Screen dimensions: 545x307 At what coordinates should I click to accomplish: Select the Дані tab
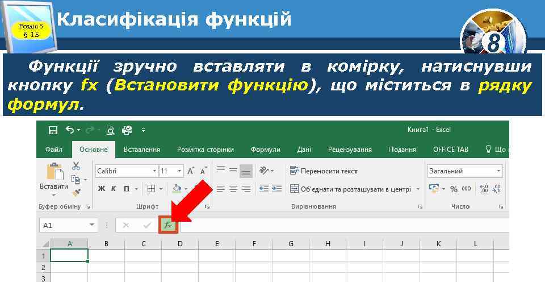pyautogui.click(x=304, y=150)
